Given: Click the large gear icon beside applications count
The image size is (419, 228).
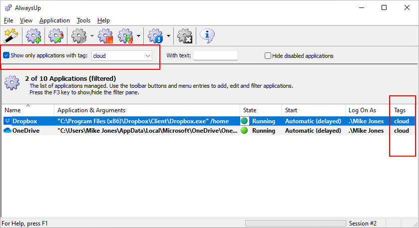Looking at the screenshot, I should (x=12, y=83).
